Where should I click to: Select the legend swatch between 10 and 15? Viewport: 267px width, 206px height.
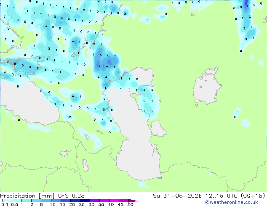point(56,201)
